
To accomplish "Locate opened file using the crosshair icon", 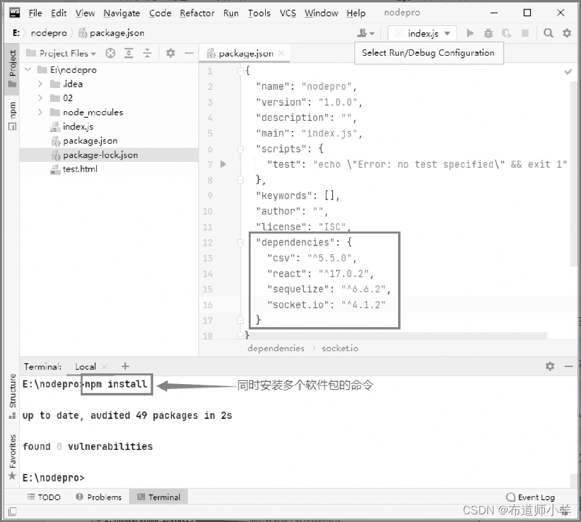I will point(111,53).
